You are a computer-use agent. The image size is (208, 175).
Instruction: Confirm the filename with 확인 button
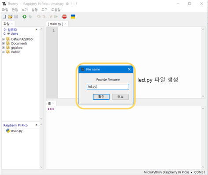click(x=101, y=97)
